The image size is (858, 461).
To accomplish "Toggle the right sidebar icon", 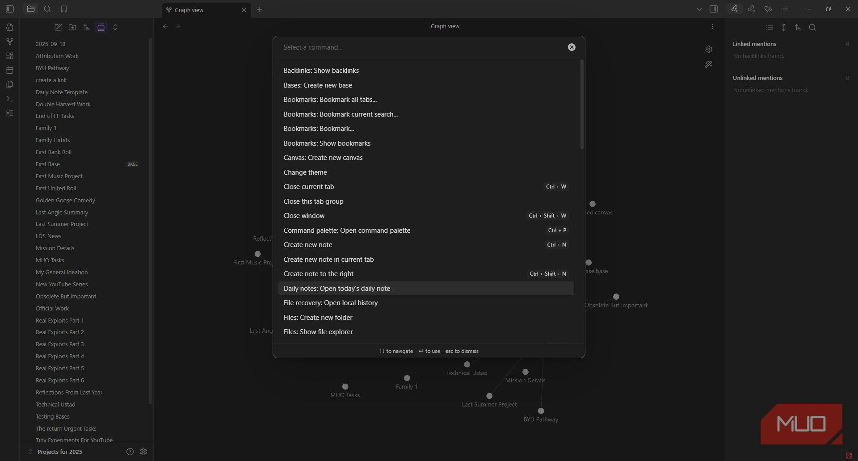I will 714,9.
